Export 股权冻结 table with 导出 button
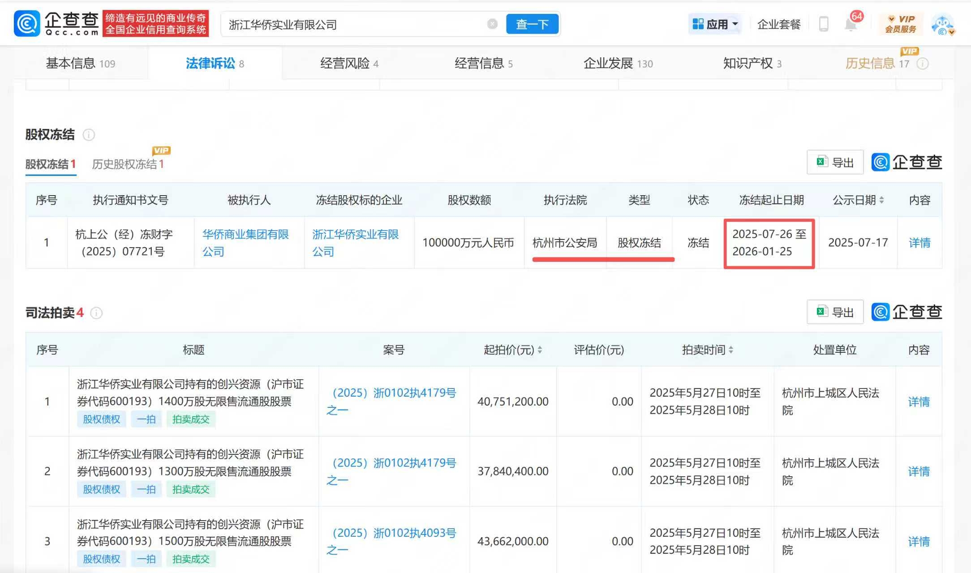Screen dimensions: 971x573 (835, 162)
